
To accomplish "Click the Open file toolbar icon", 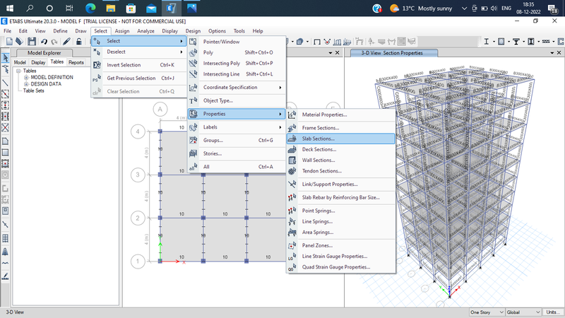I will click(20, 42).
